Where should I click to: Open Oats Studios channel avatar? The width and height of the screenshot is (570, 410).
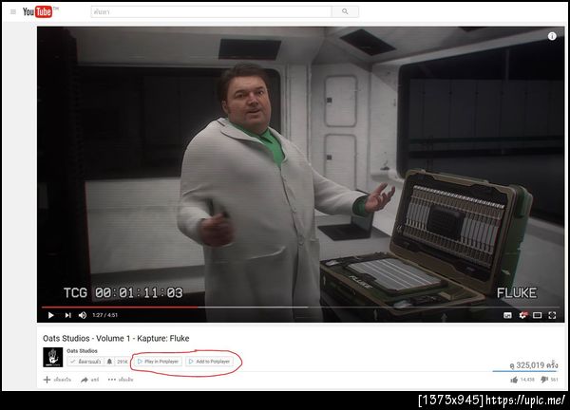click(x=52, y=357)
